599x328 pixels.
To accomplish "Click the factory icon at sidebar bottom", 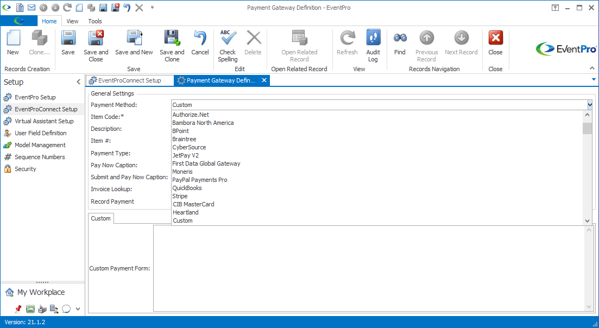I will click(42, 309).
